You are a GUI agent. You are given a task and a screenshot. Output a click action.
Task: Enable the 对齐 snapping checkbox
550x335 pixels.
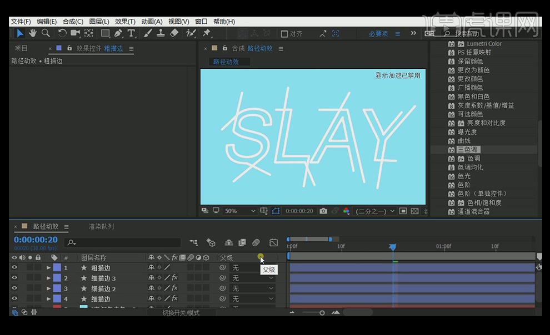pyautogui.click(x=284, y=34)
